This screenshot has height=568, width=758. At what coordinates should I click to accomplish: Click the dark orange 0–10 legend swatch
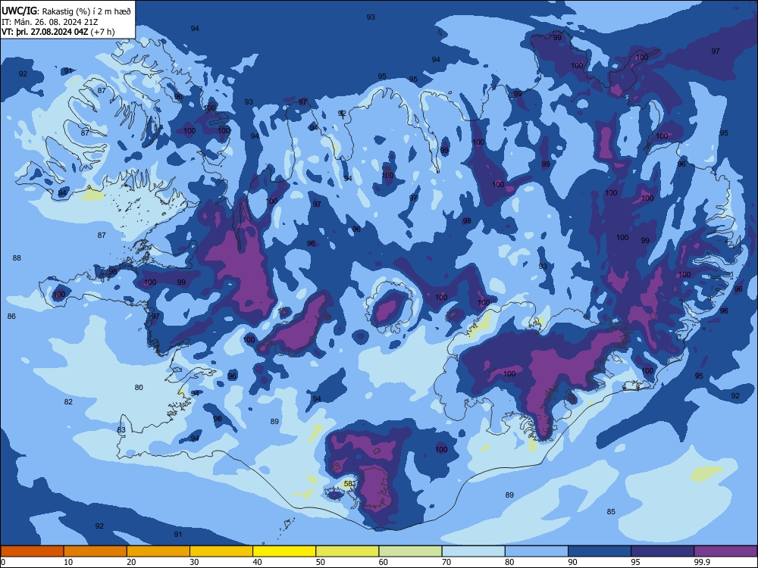click(x=32, y=551)
